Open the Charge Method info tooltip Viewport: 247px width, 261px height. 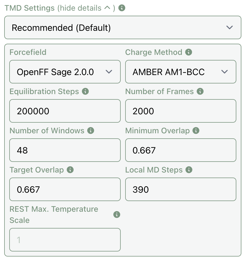(189, 52)
